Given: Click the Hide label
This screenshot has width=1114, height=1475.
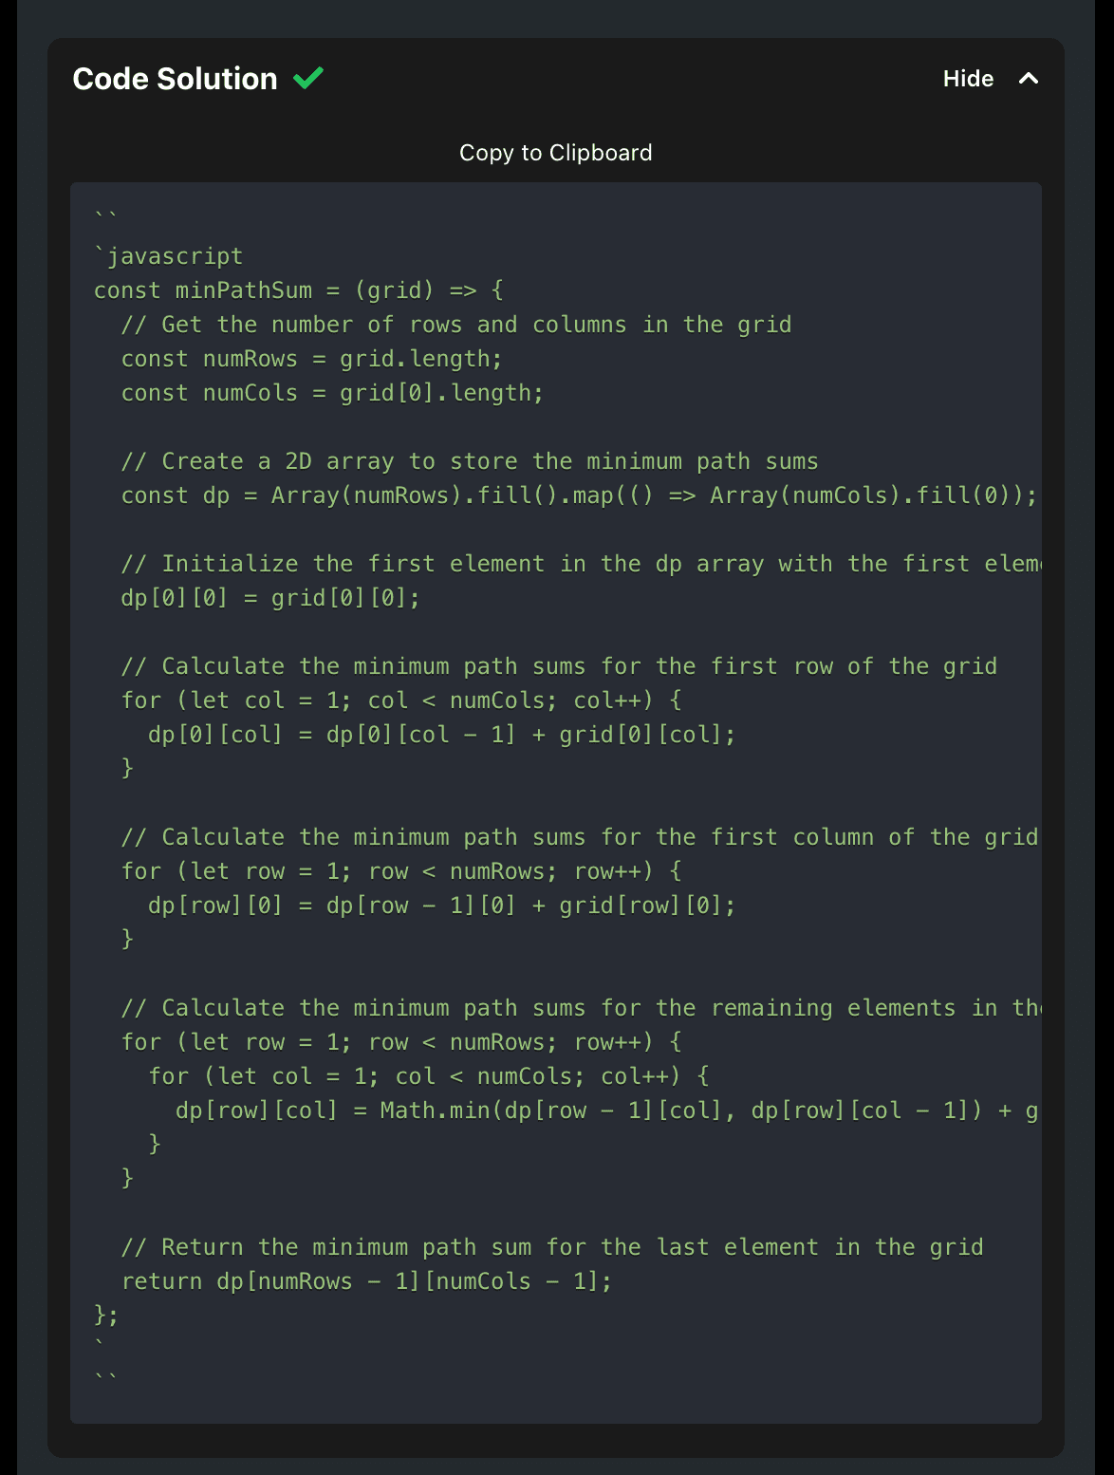Looking at the screenshot, I should click(968, 79).
